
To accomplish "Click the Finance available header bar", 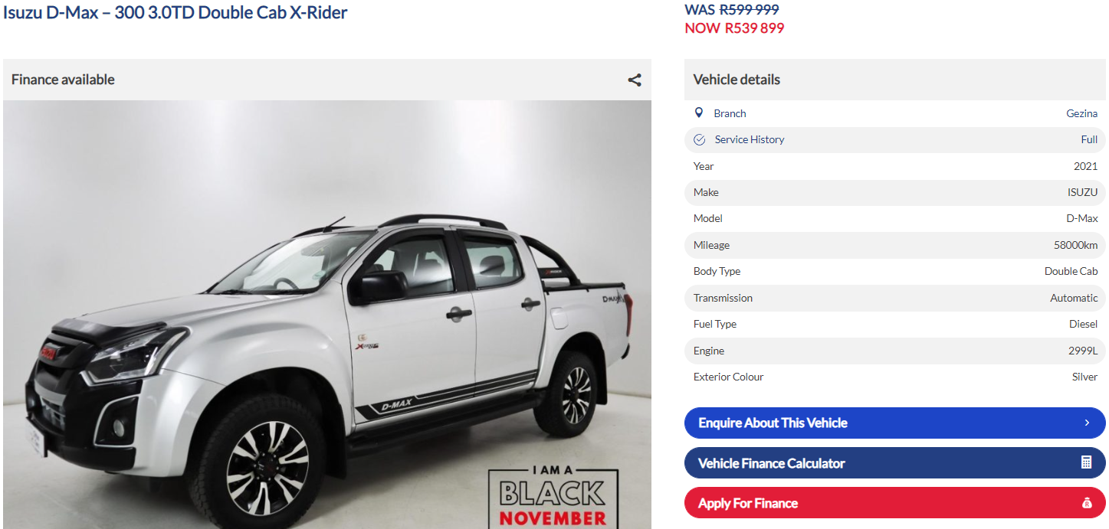I will [x=327, y=80].
